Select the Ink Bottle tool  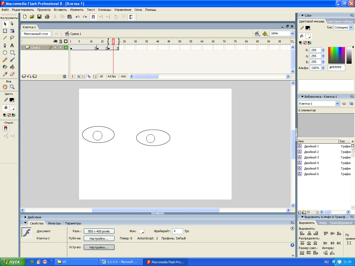[x=5, y=67]
